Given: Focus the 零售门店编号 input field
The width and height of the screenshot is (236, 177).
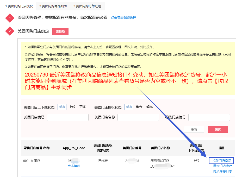Looking at the screenshot, I should (209, 117).
